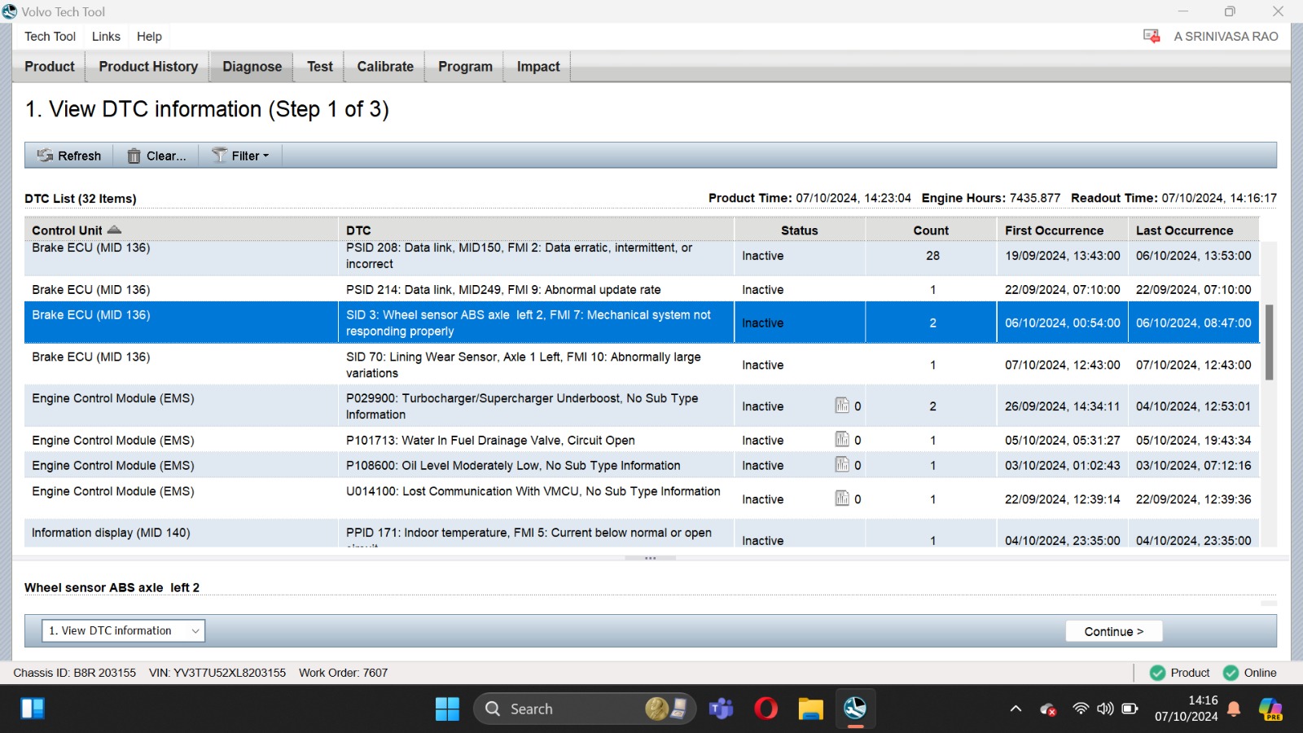
Task: Open the widgets panel icon on taskbar
Action: [33, 709]
